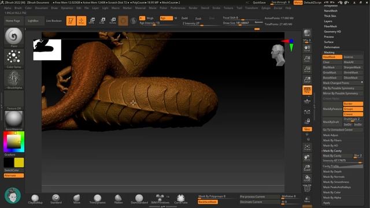Image resolution: width=370 pixels, height=208 pixels.
Task: Click the Local Symmetry icon
Action: (x=307, y=112)
